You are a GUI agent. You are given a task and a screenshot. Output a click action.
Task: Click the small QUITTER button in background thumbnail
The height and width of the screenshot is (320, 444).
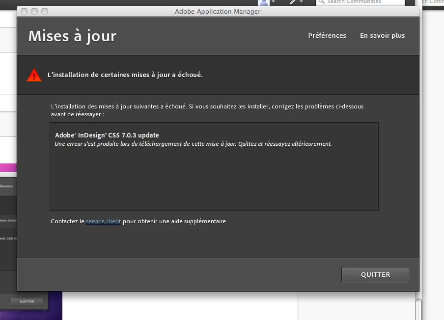pyautogui.click(x=27, y=302)
